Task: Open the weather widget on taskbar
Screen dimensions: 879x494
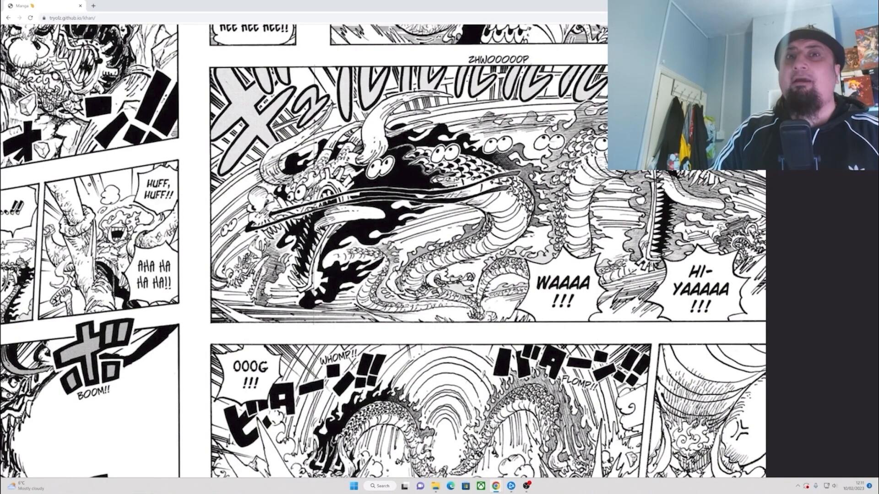Action: tap(25, 486)
